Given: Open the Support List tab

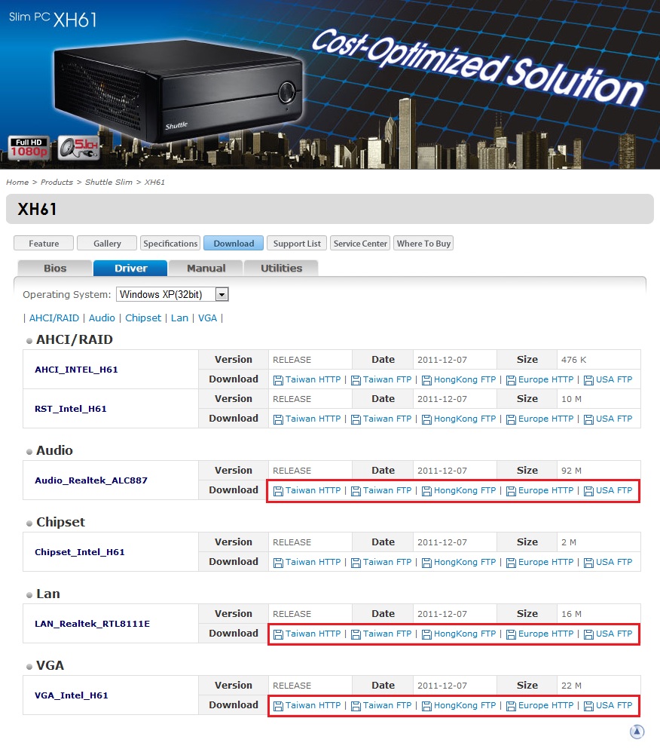Looking at the screenshot, I should (297, 243).
